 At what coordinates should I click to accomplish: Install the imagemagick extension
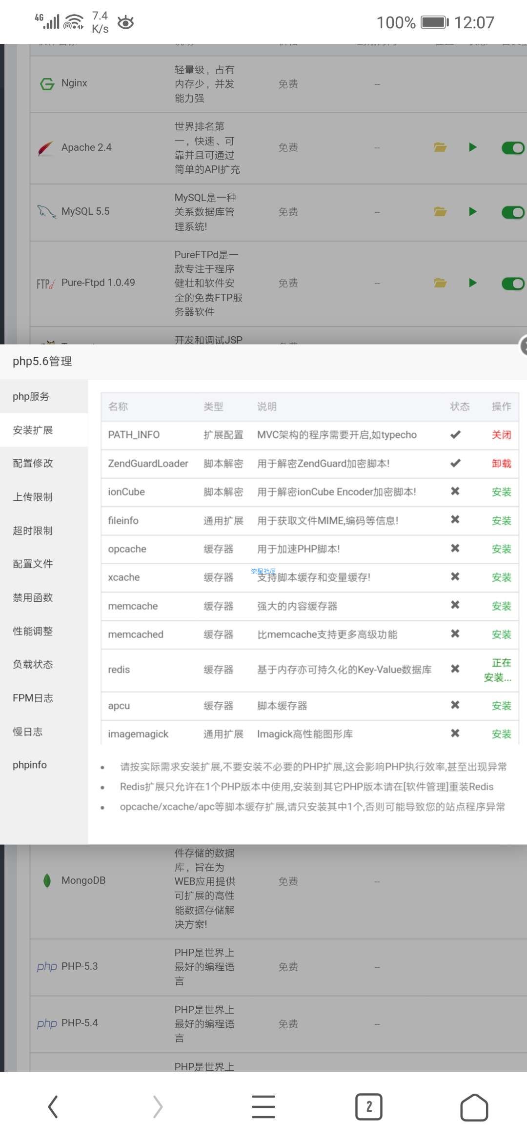(x=501, y=734)
